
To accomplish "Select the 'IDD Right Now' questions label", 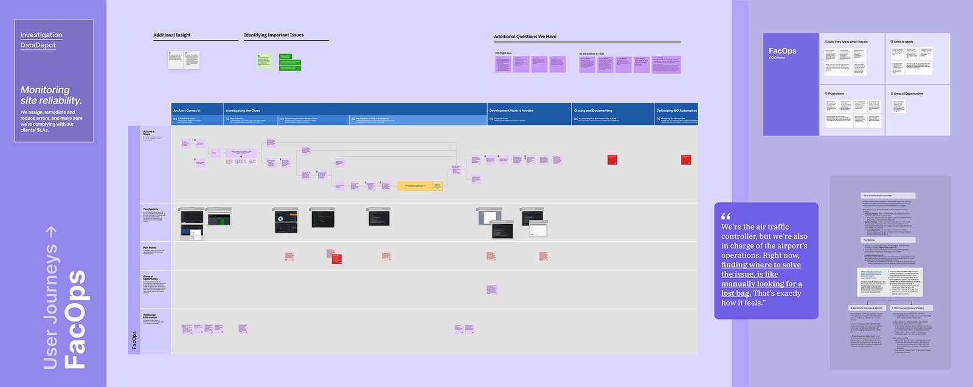I will 504,53.
